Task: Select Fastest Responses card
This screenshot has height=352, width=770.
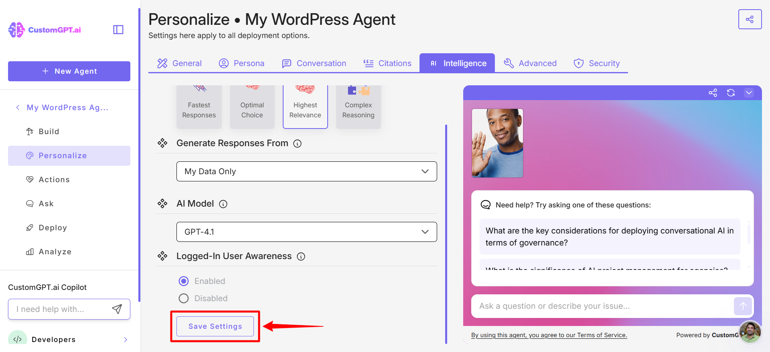Action: 199,107
